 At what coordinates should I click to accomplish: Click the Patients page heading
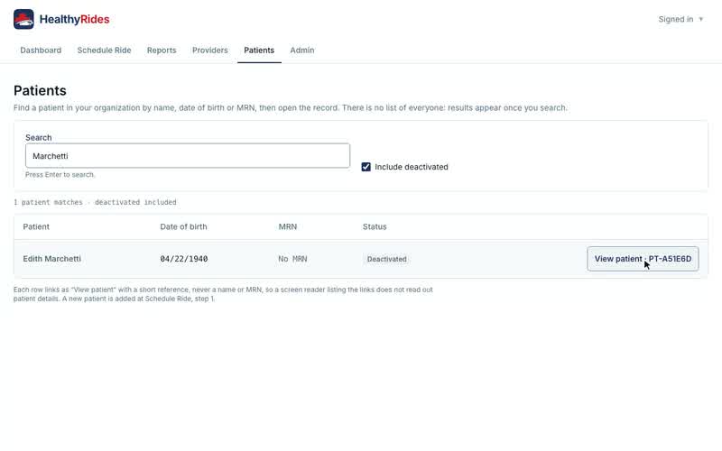40,90
